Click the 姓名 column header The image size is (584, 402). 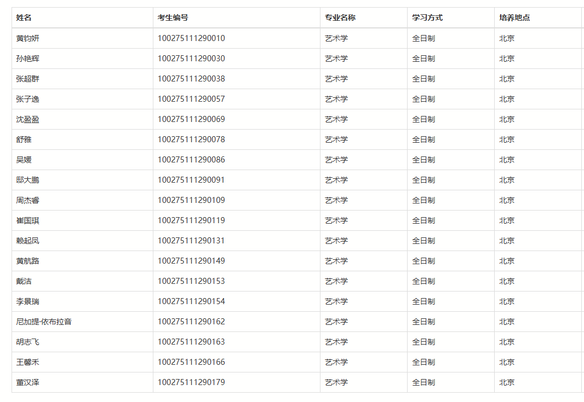coord(23,17)
